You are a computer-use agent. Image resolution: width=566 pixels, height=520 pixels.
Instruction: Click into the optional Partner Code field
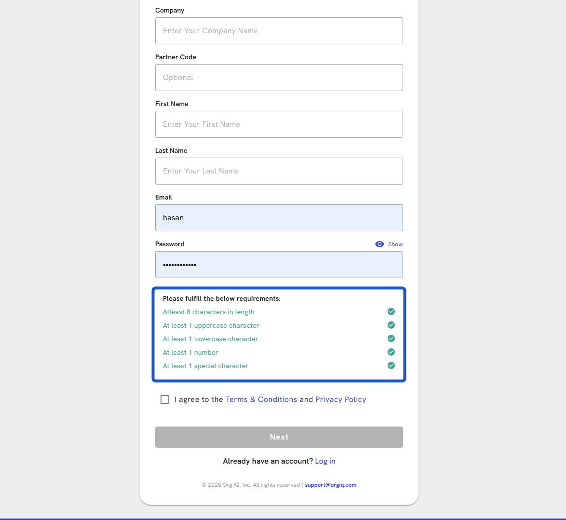[279, 78]
